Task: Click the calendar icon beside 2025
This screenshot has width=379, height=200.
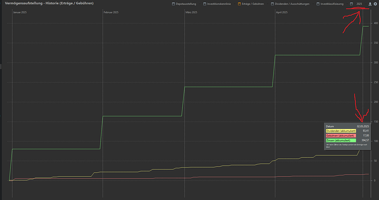Action: pos(352,4)
